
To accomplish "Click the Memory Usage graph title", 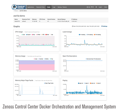I will click(20, 56).
